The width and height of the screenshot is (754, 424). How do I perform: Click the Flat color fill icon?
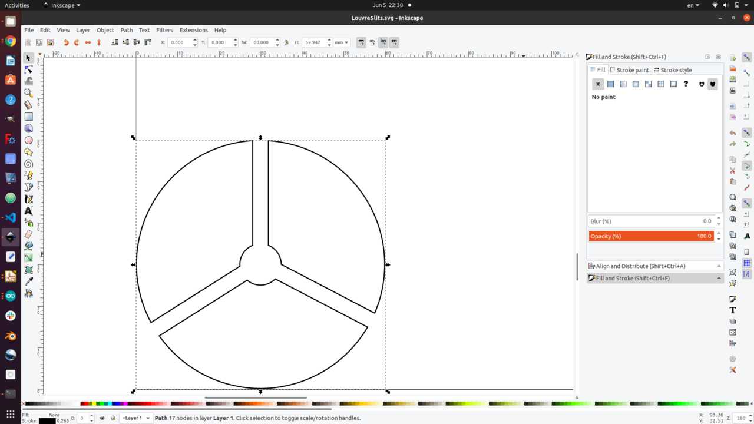click(x=610, y=84)
